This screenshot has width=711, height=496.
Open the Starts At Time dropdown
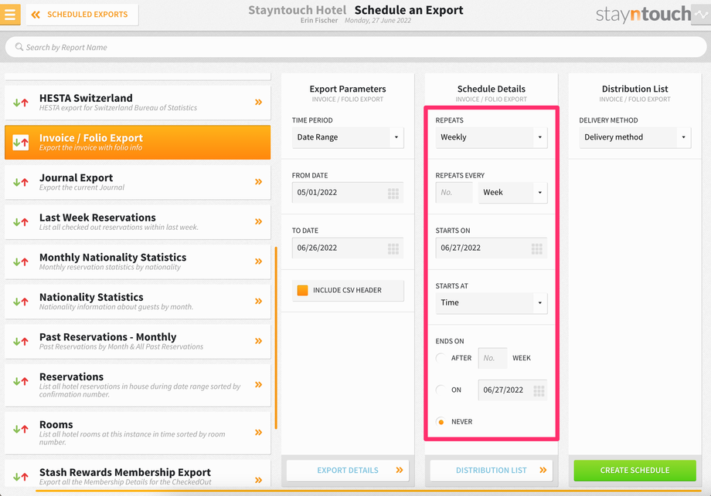click(491, 302)
